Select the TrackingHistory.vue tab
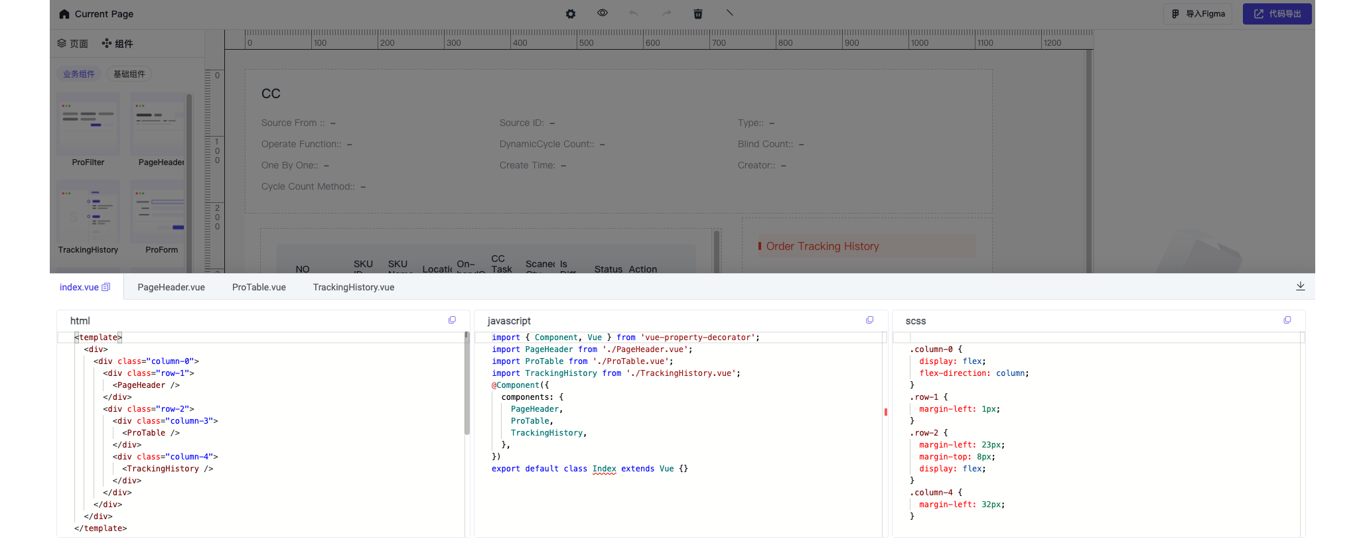Image resolution: width=1365 pixels, height=543 pixels. click(x=353, y=287)
